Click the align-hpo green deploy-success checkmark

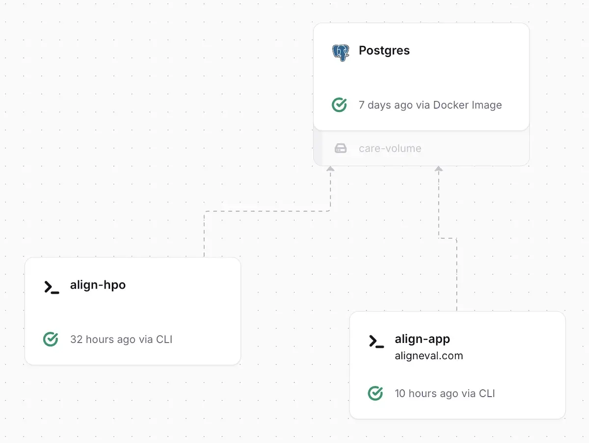pos(51,339)
